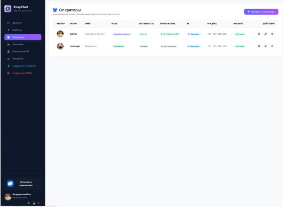Click the admin login cell
Image resolution: width=283 pixels, height=207 pixels.
(x=73, y=34)
